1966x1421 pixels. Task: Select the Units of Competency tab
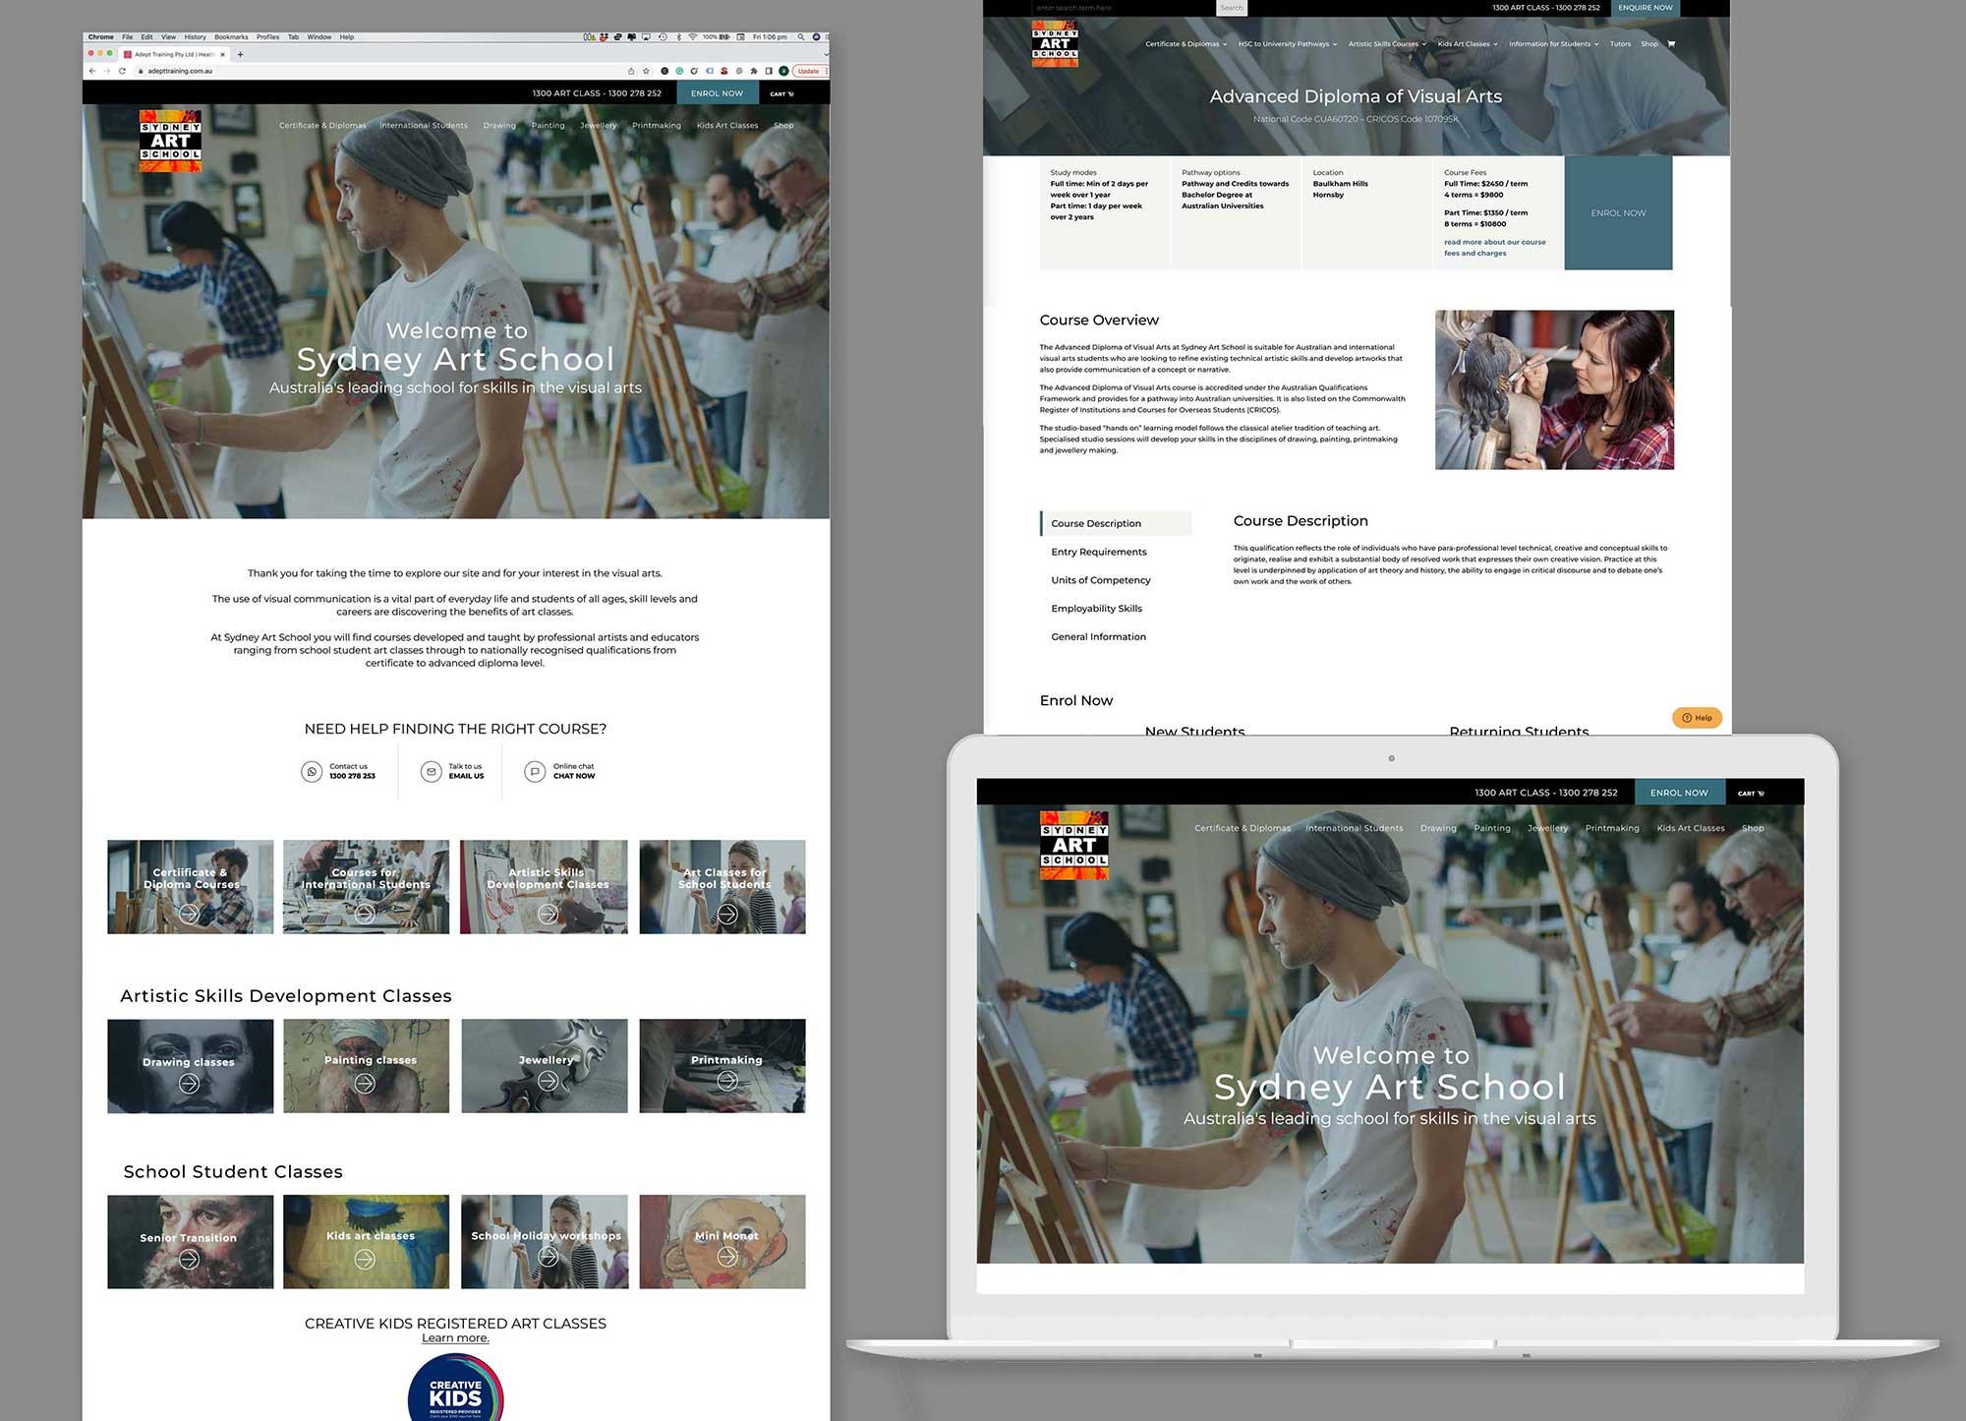click(x=1101, y=580)
